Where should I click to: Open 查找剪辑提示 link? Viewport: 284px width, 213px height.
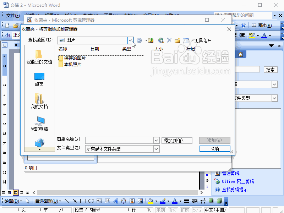235,190
